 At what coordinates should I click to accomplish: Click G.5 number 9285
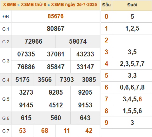56,92
